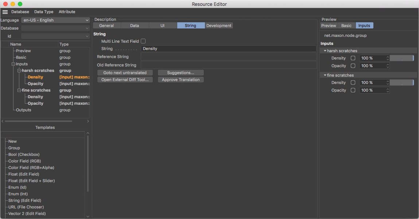Collapse the fine scratches tree group
This screenshot has width=419, height=219.
(19, 90)
